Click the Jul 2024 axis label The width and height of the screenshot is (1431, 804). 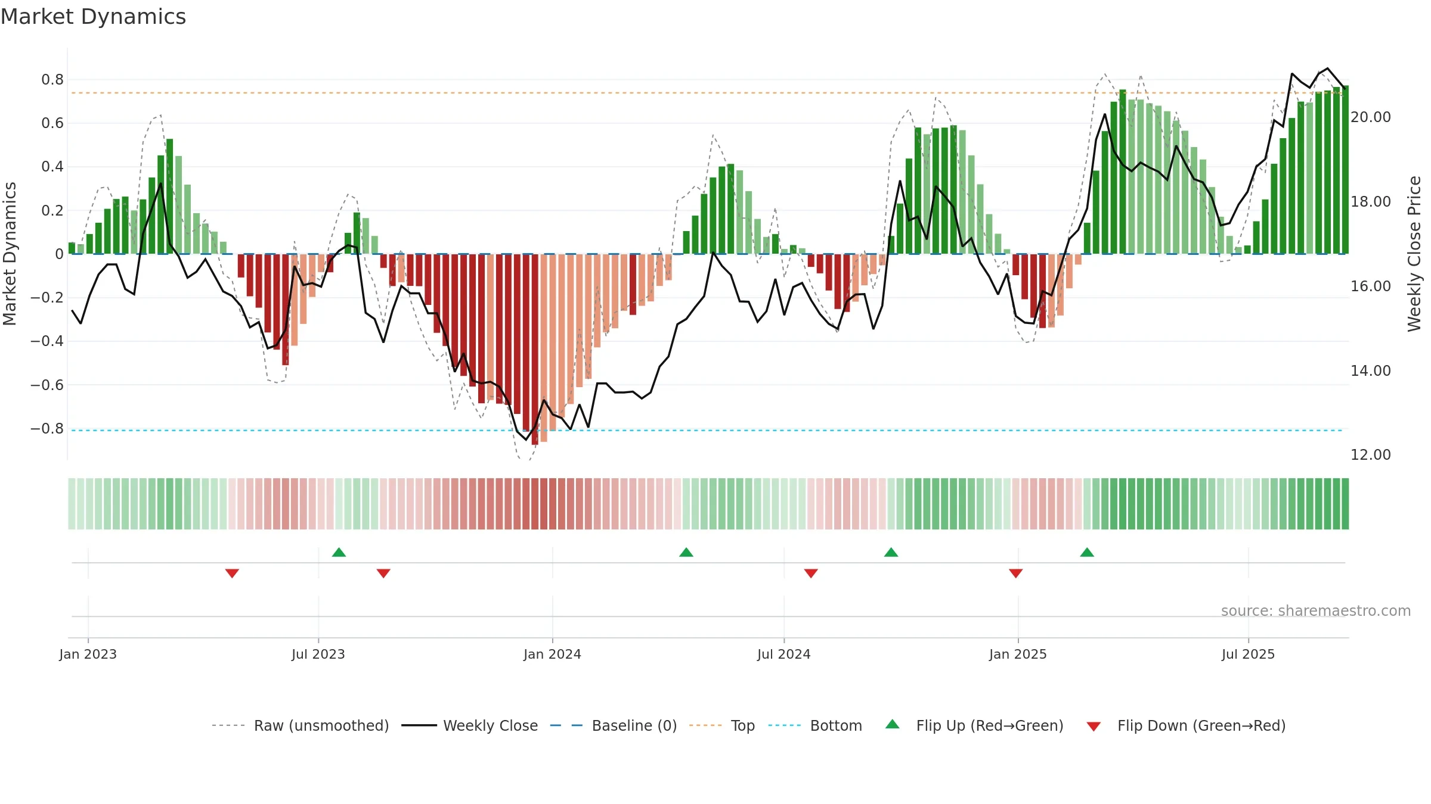tap(784, 654)
